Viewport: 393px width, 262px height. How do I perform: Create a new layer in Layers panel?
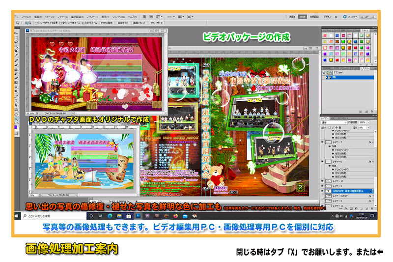click(x=366, y=208)
